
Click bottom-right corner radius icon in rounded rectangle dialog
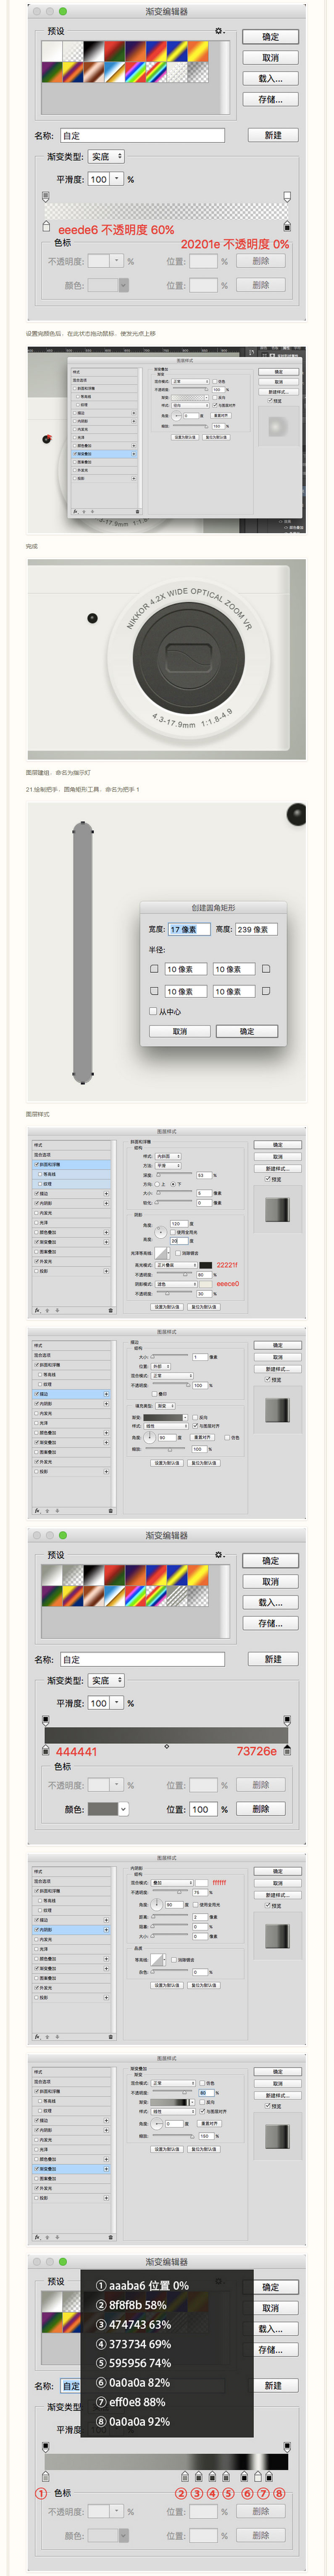pos(266,991)
